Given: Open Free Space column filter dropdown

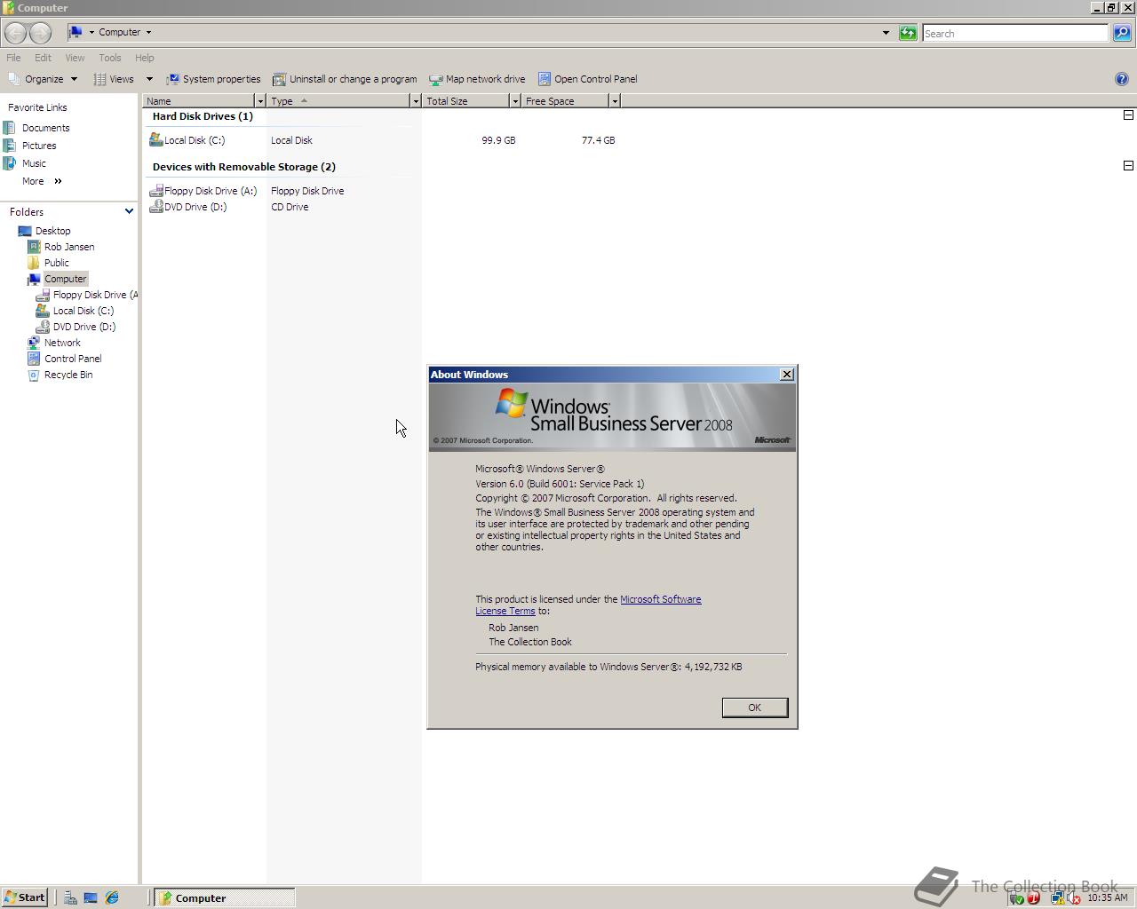Looking at the screenshot, I should click(x=614, y=101).
